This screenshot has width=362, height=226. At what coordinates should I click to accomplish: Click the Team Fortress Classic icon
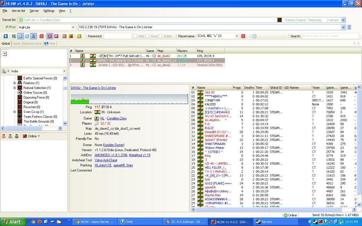[20, 117]
